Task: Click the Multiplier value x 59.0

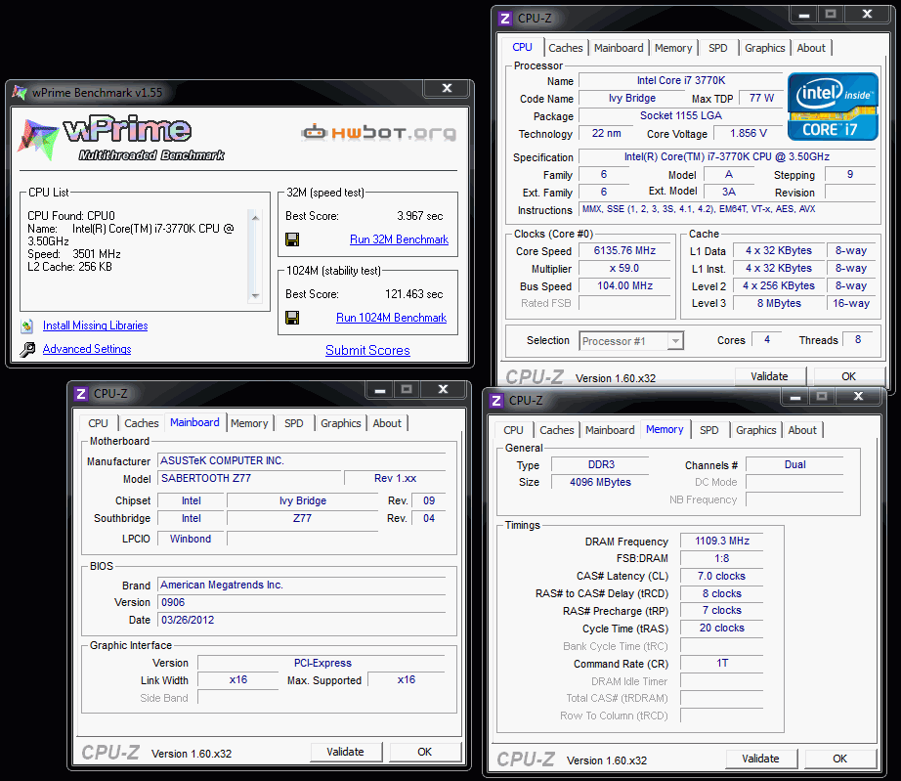Action: [624, 269]
